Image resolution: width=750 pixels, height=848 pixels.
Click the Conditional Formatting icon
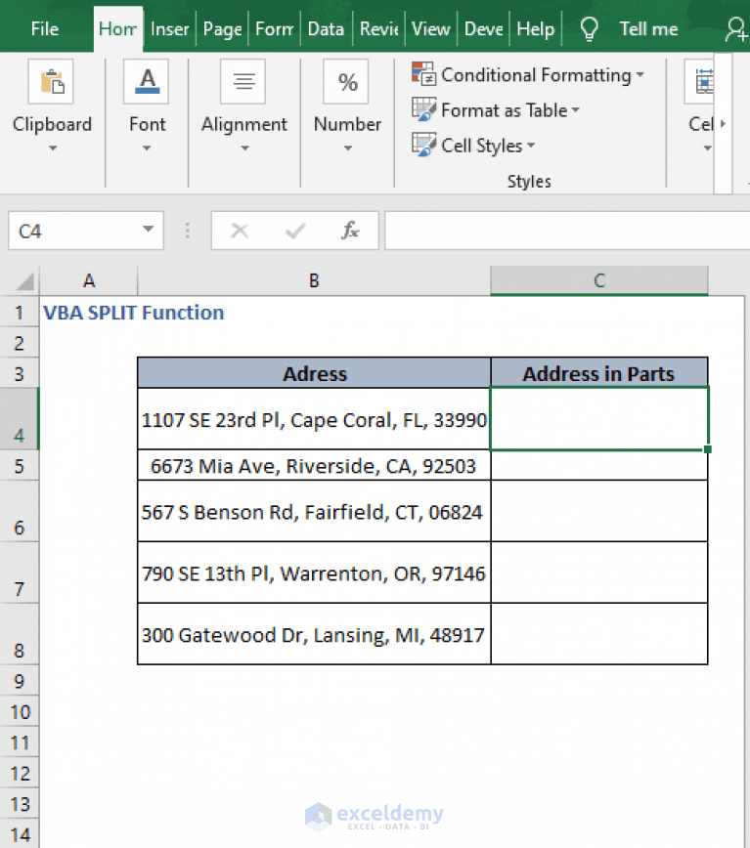(423, 74)
